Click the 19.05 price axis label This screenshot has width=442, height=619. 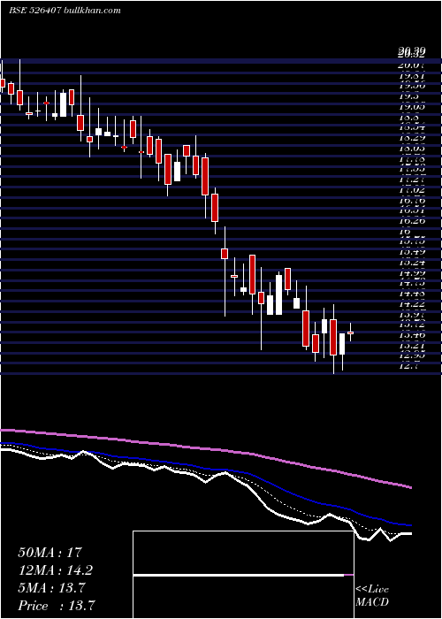click(412, 107)
